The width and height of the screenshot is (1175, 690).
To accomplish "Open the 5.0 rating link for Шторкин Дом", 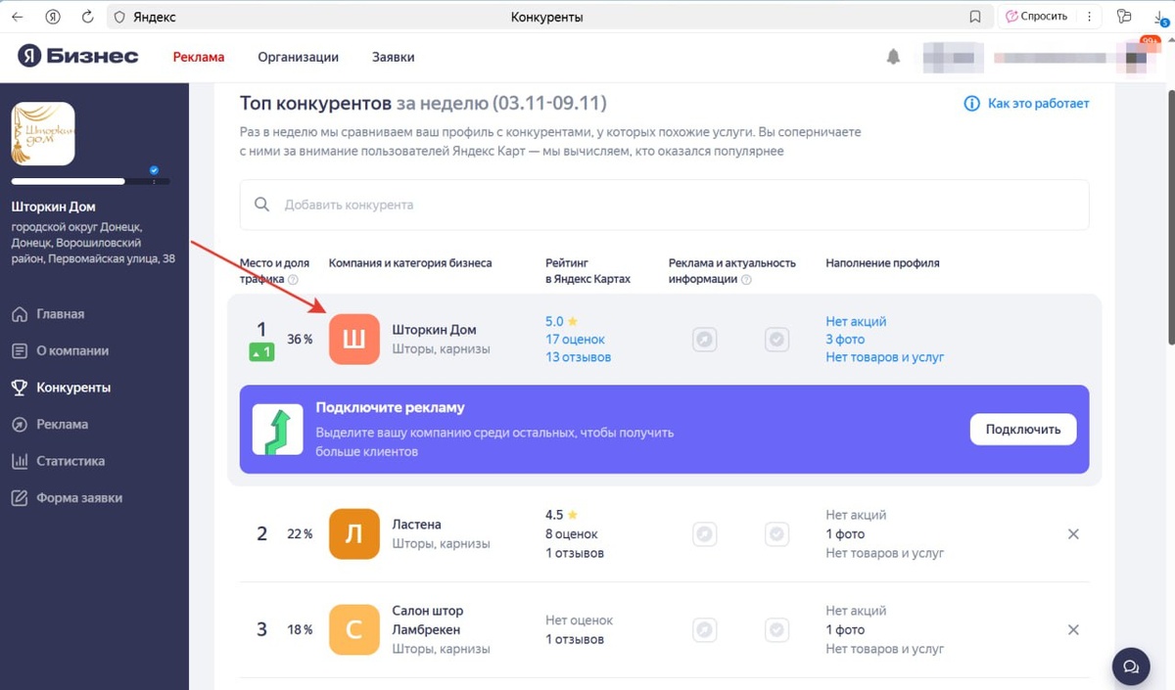I will point(561,321).
